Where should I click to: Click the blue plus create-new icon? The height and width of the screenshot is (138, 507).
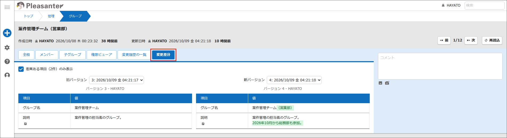pyautogui.click(x=7, y=33)
